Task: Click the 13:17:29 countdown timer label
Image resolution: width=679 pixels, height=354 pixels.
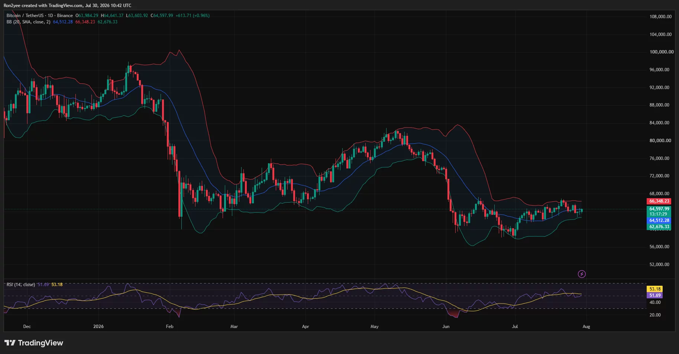Action: [658, 214]
